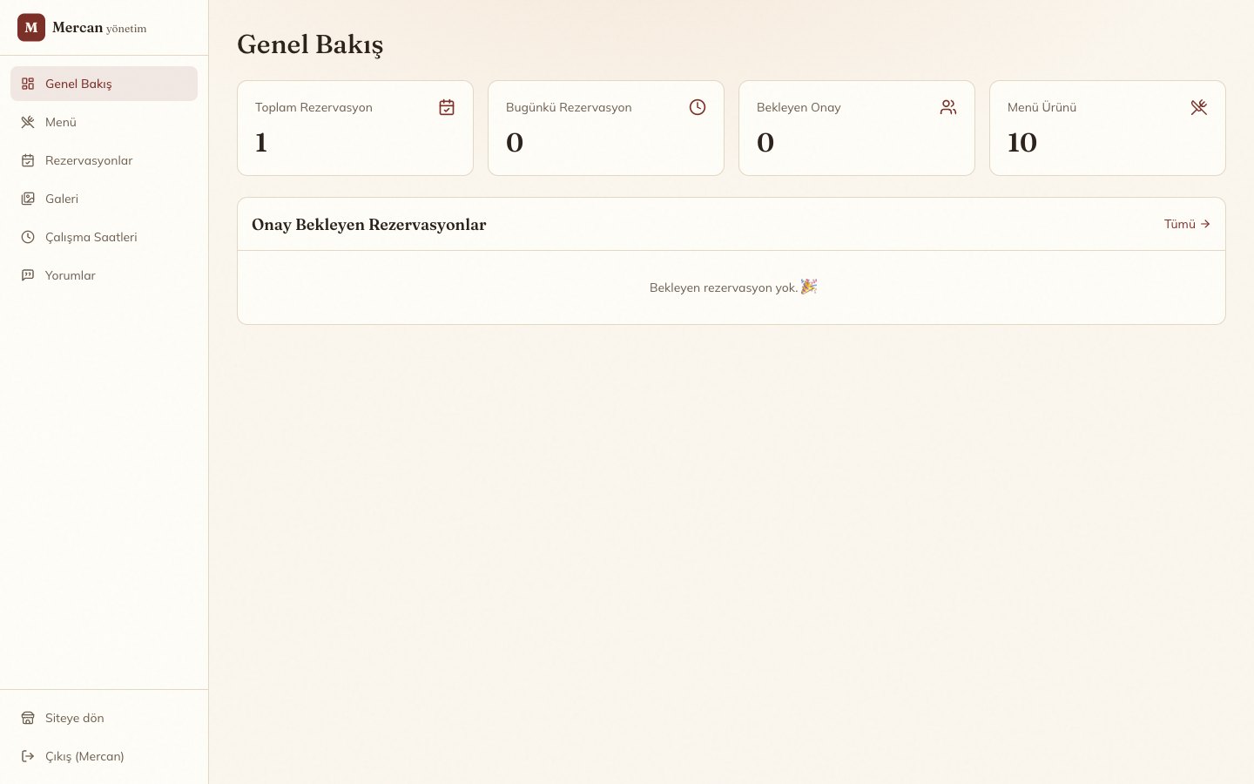
Task: Click the Galeri images icon in sidebar
Action: pos(28,199)
